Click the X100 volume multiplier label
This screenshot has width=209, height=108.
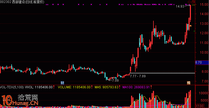(200, 106)
